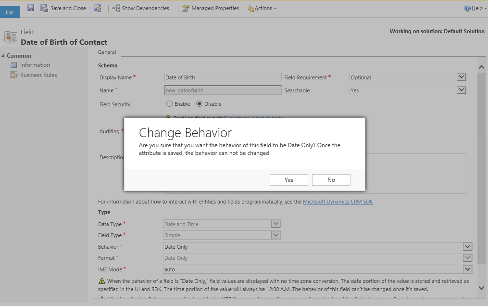Open the Format dropdown
488x306 pixels.
(467, 258)
